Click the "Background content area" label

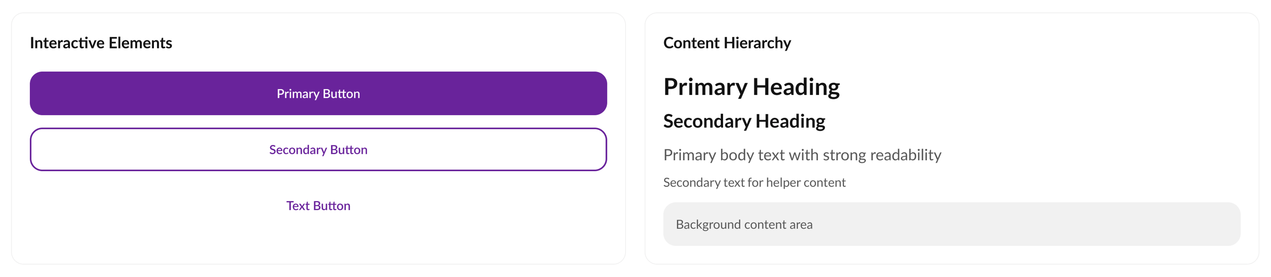744,225
